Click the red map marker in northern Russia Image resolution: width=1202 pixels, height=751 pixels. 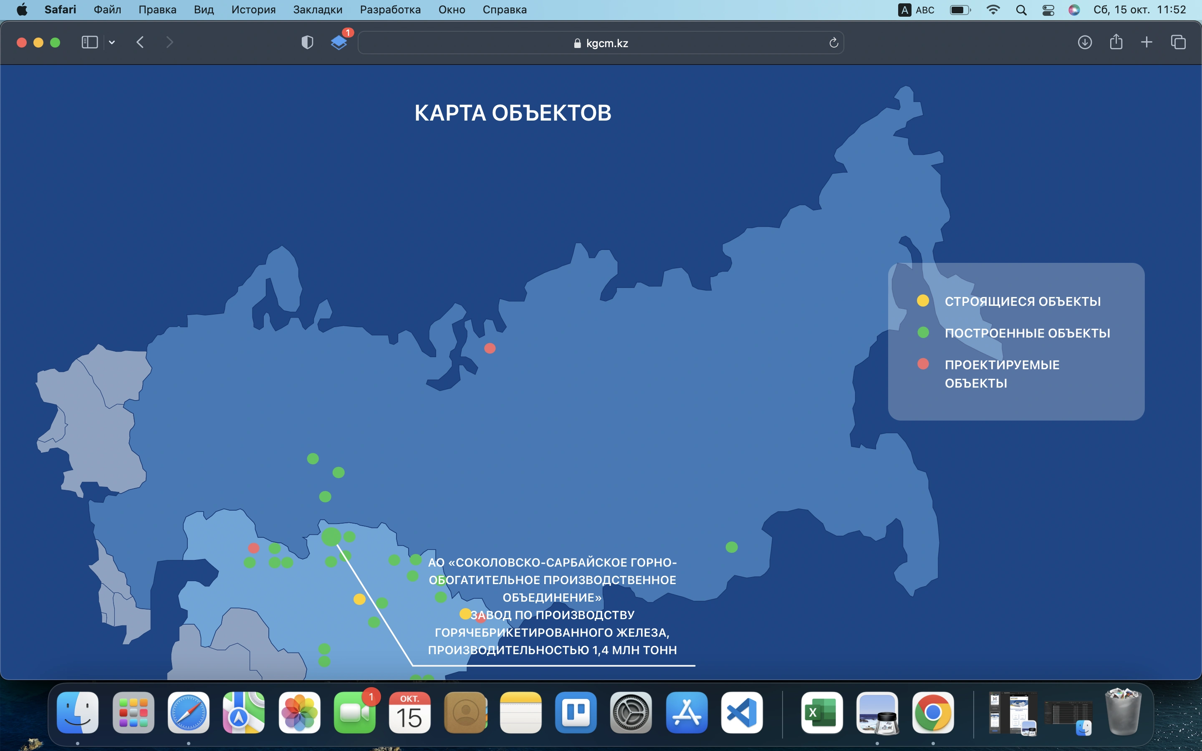point(490,348)
